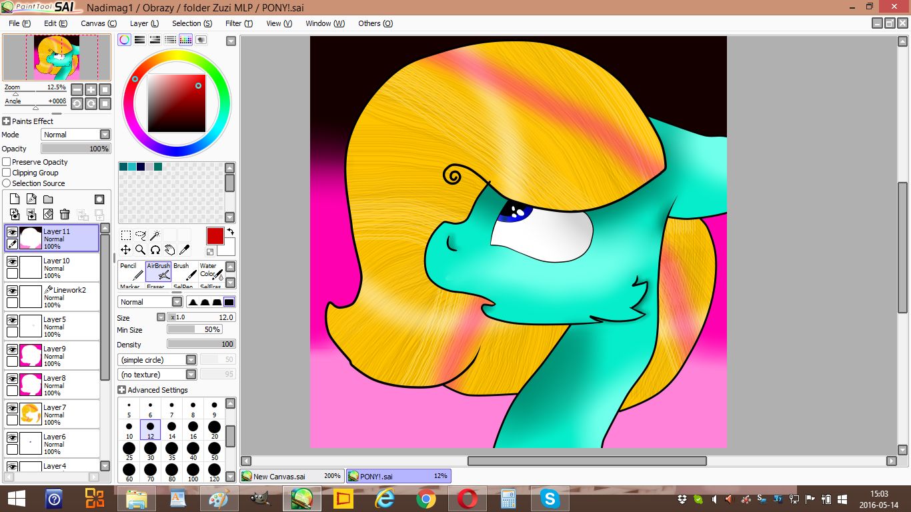The height and width of the screenshot is (512, 911).
Task: Select the Lasso tool
Action: [x=140, y=235]
